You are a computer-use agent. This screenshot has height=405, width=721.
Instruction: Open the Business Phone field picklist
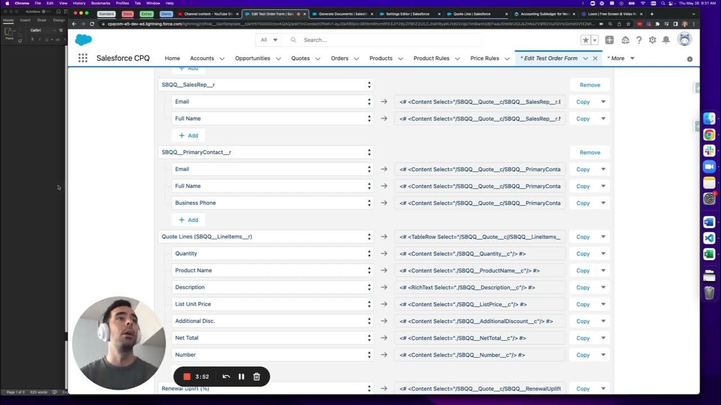tap(273, 203)
